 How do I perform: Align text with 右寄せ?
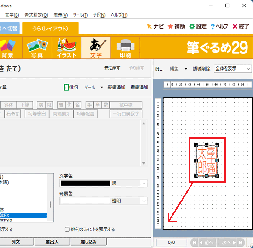13,114
